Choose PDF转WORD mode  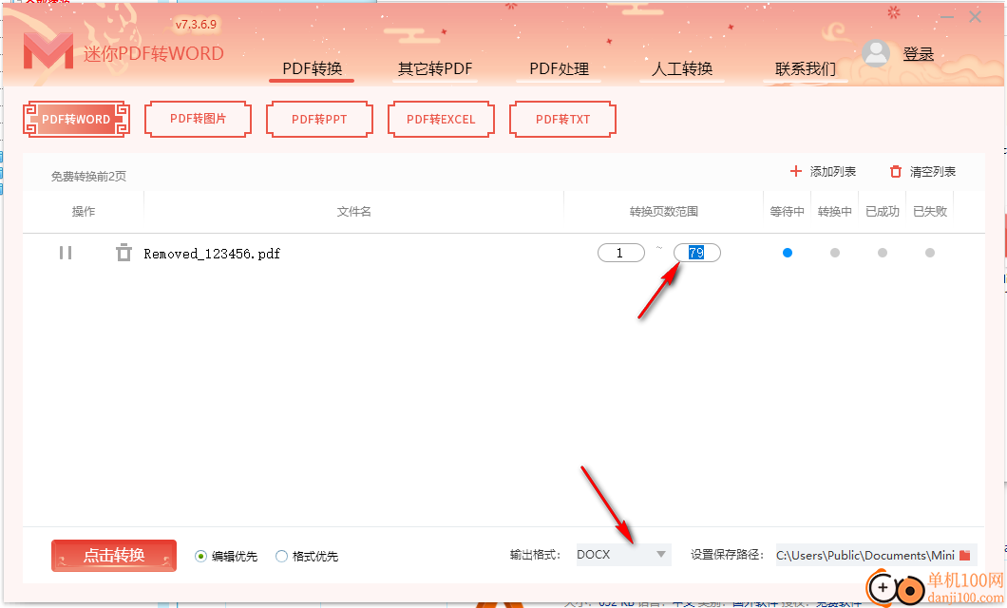[76, 120]
